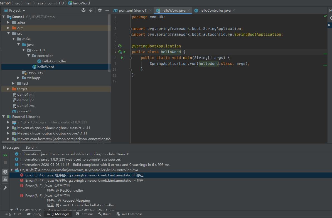Click the locate (select opened file) crosshair icon
The image size is (332, 218).
pyautogui.click(x=83, y=10)
